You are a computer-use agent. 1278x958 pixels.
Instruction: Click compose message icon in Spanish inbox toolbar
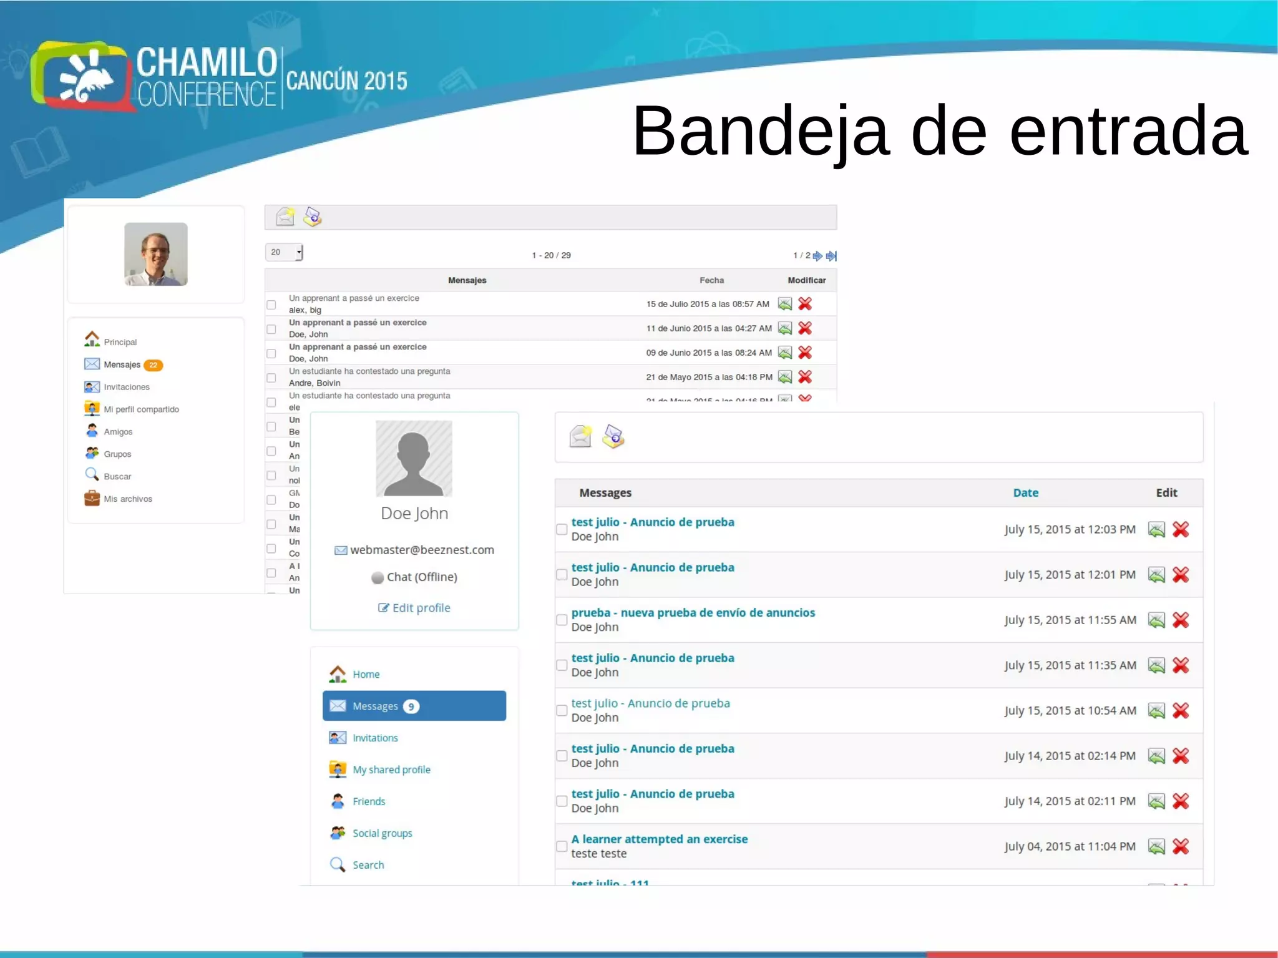point(285,217)
